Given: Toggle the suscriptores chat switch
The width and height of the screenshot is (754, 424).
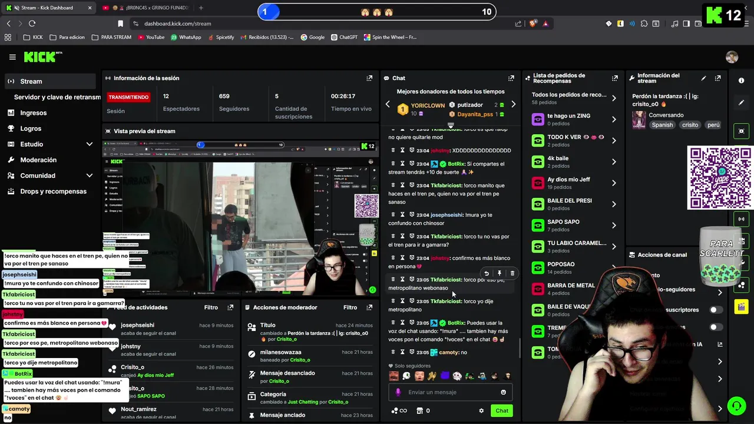Looking at the screenshot, I should pos(716,310).
